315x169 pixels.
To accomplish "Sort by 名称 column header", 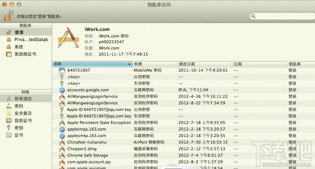I will click(92, 64).
